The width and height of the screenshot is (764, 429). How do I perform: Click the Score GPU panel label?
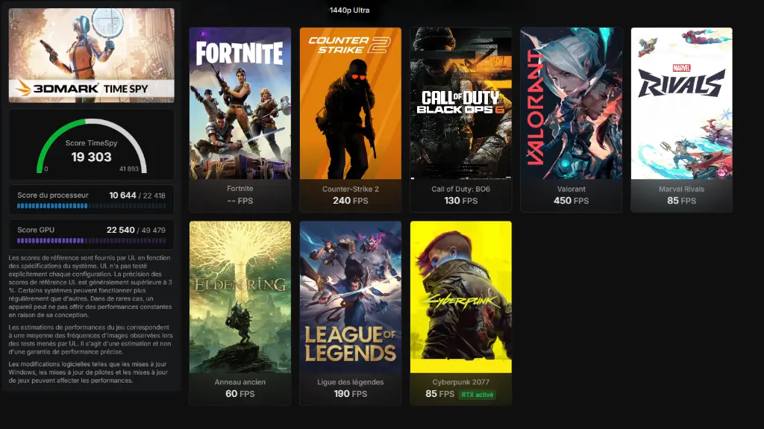pyautogui.click(x=36, y=230)
